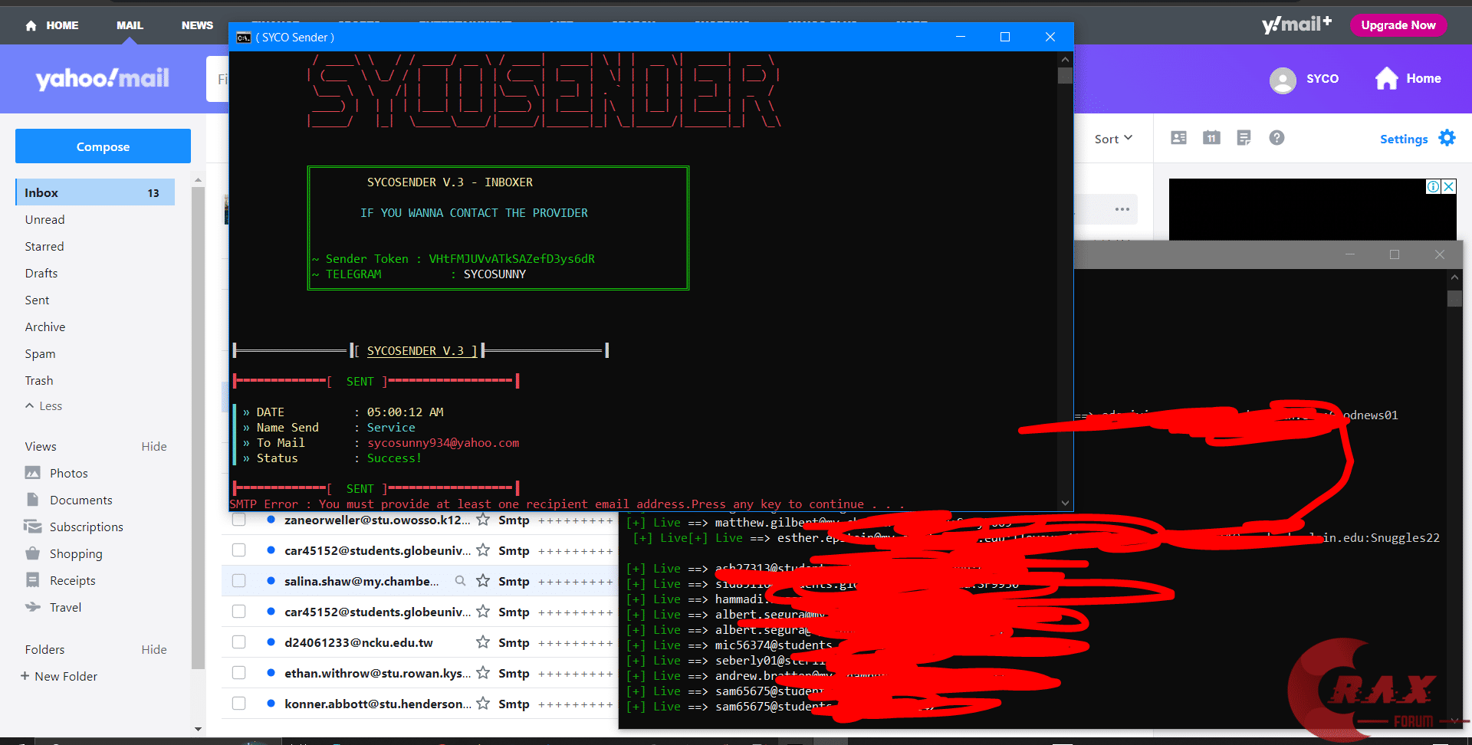The image size is (1472, 745).
Task: Open the email from konner.abbott@stu.henderson
Action: pos(377,704)
